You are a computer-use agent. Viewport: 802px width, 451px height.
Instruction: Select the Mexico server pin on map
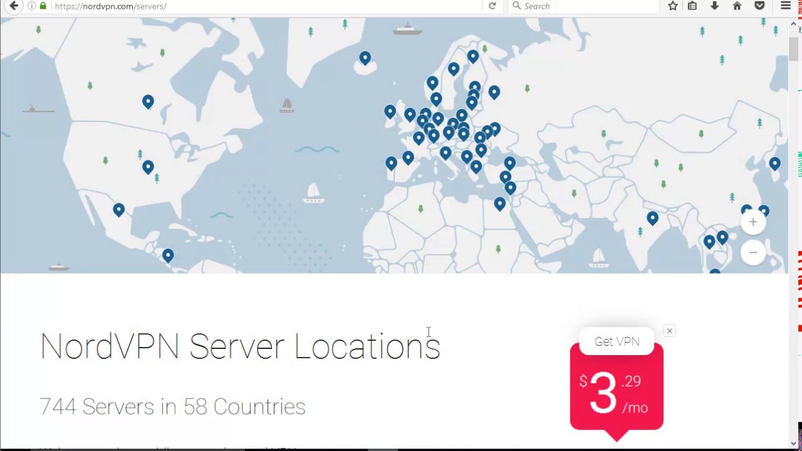118,210
